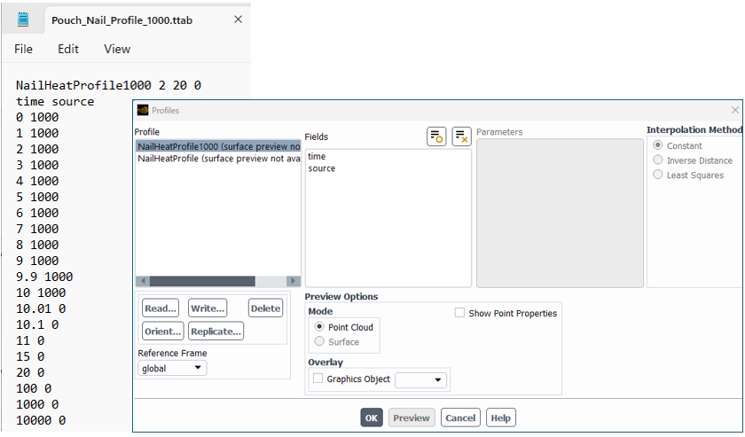Choose Inverse Distance interpolation method
This screenshot has width=745, height=437.
coord(657,160)
